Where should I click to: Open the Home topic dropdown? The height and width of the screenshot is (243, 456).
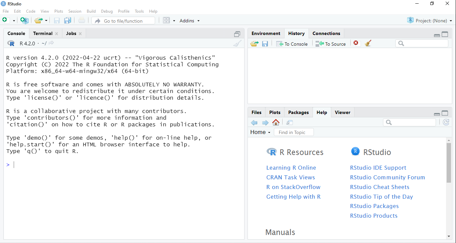click(x=260, y=132)
